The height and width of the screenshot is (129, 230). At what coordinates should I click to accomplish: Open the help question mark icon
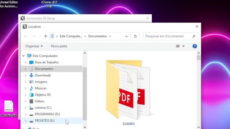click(195, 46)
